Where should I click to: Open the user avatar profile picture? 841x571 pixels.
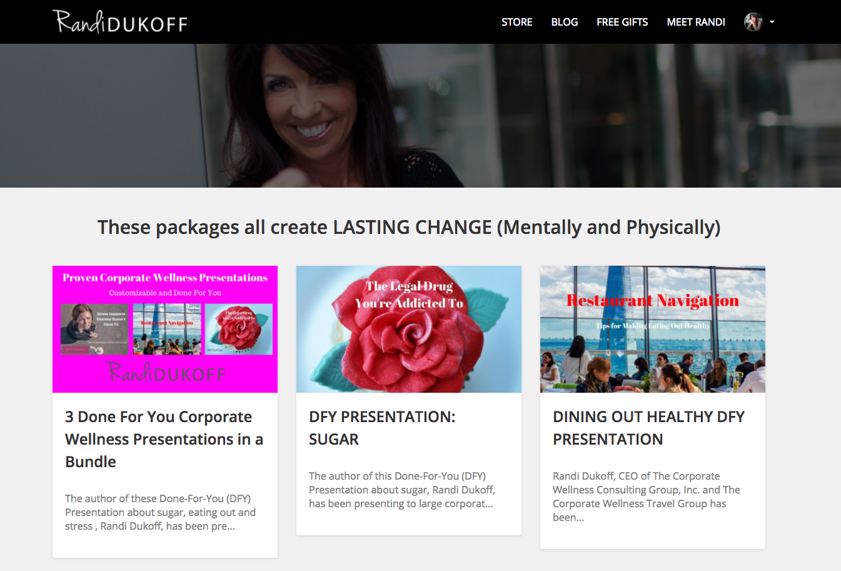(x=753, y=22)
